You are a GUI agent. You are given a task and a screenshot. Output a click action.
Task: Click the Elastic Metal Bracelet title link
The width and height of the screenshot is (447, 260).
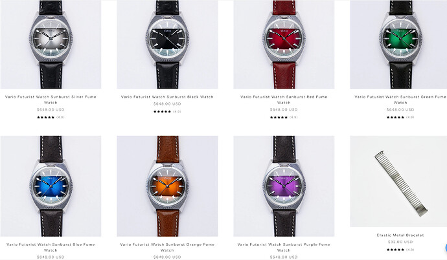coord(400,235)
